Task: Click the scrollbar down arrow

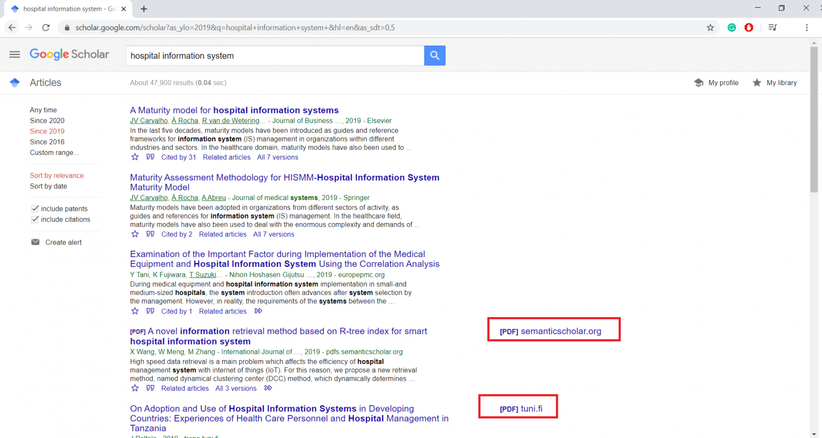Action: click(814, 434)
